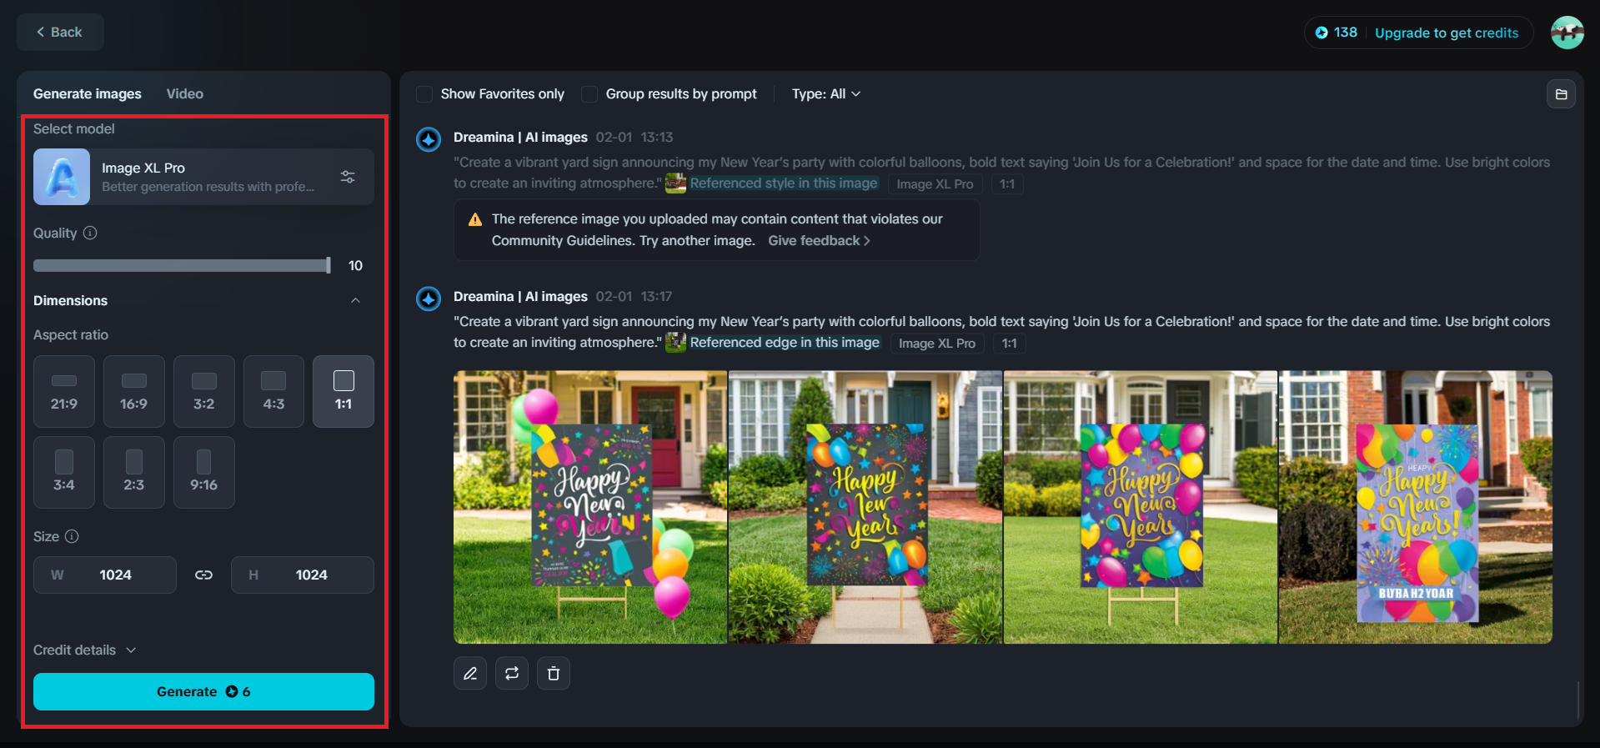Click the Quality info icon

90,233
